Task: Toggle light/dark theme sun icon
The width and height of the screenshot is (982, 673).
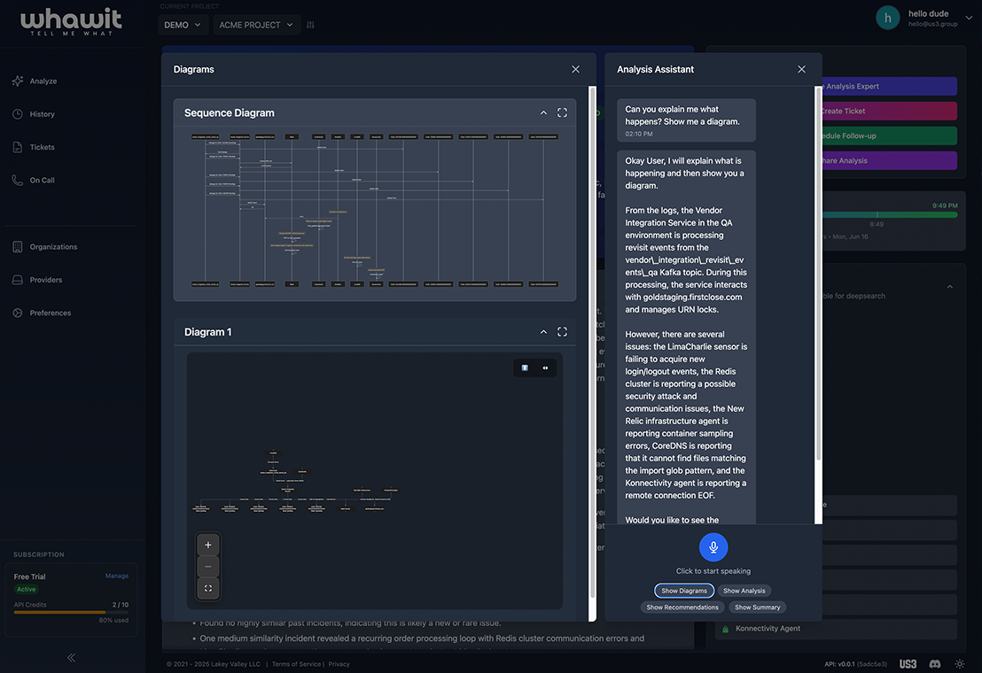Action: tap(960, 664)
